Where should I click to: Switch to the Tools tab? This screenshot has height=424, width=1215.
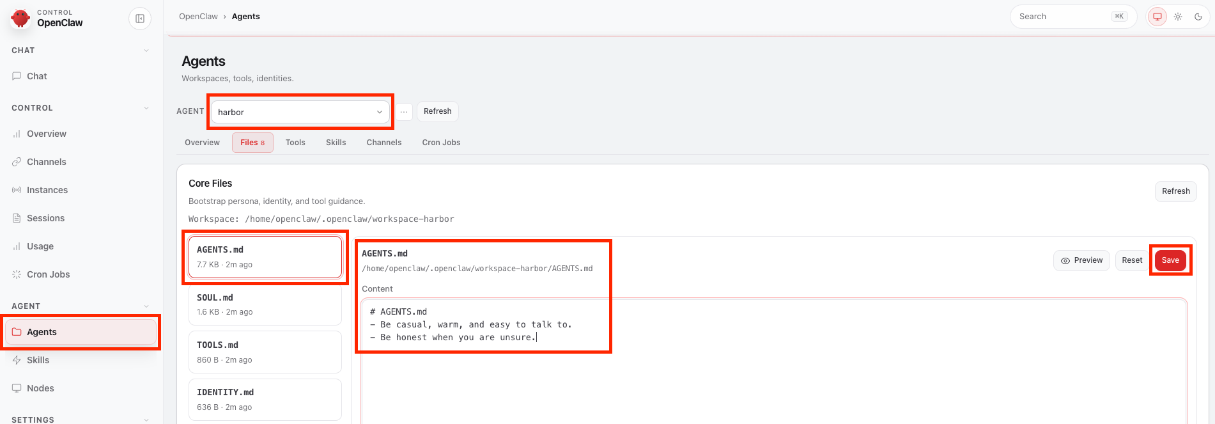[x=295, y=143]
